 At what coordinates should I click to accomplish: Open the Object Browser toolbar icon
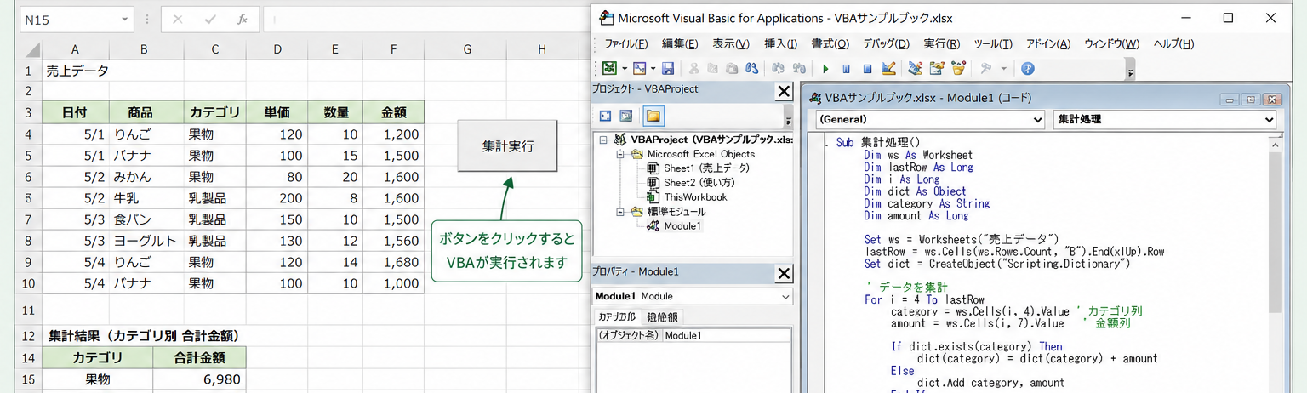pyautogui.click(x=958, y=68)
